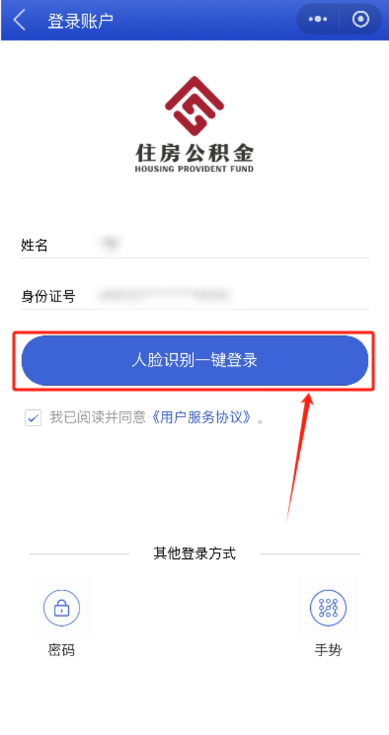Click the 登录账户 page title

click(80, 21)
